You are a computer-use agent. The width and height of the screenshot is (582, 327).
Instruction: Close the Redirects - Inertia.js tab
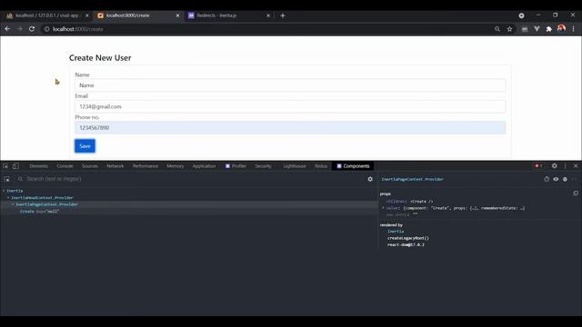click(x=268, y=15)
